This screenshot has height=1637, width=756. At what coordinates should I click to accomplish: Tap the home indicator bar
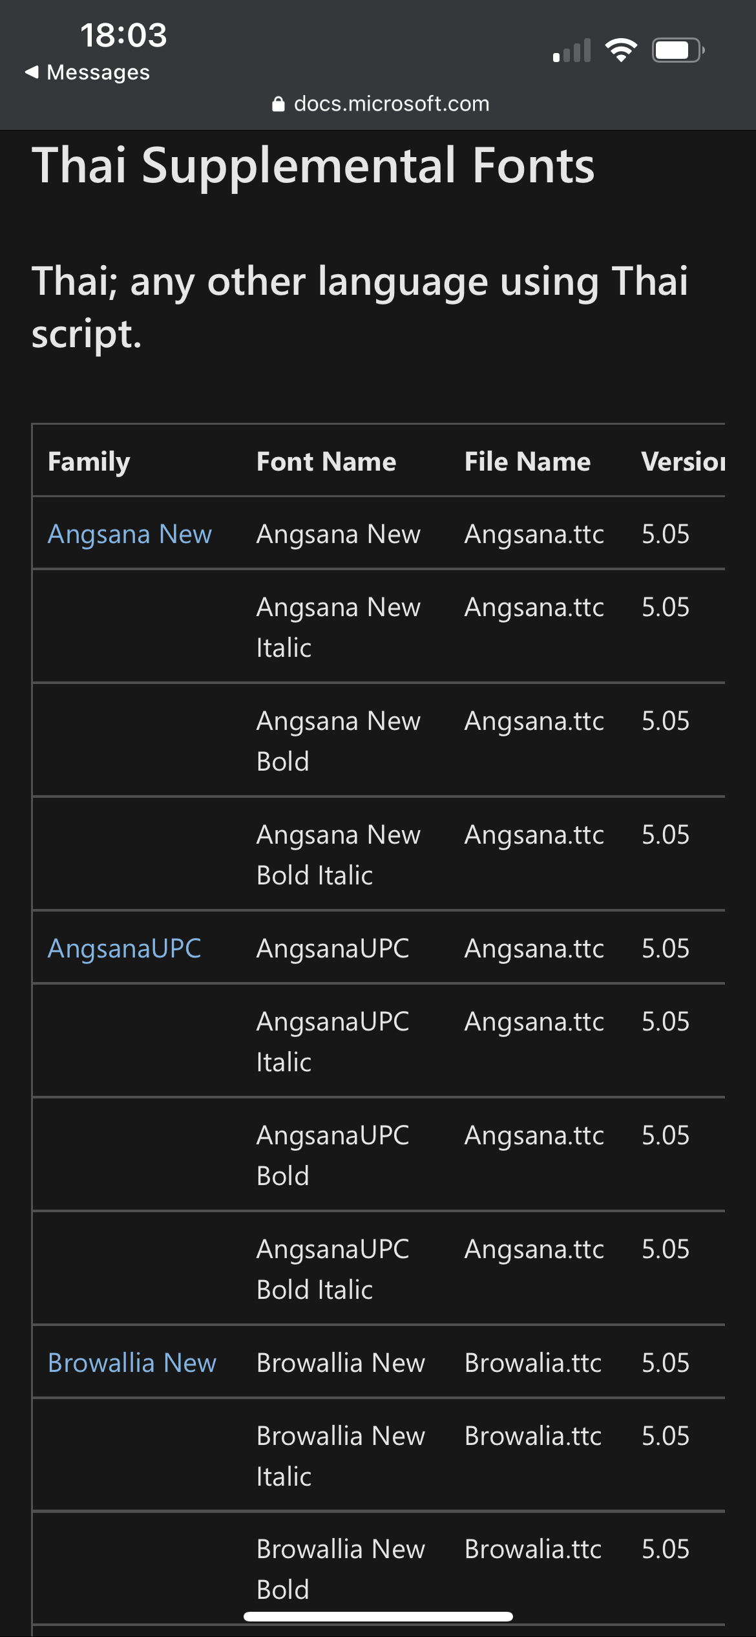[x=378, y=1617]
